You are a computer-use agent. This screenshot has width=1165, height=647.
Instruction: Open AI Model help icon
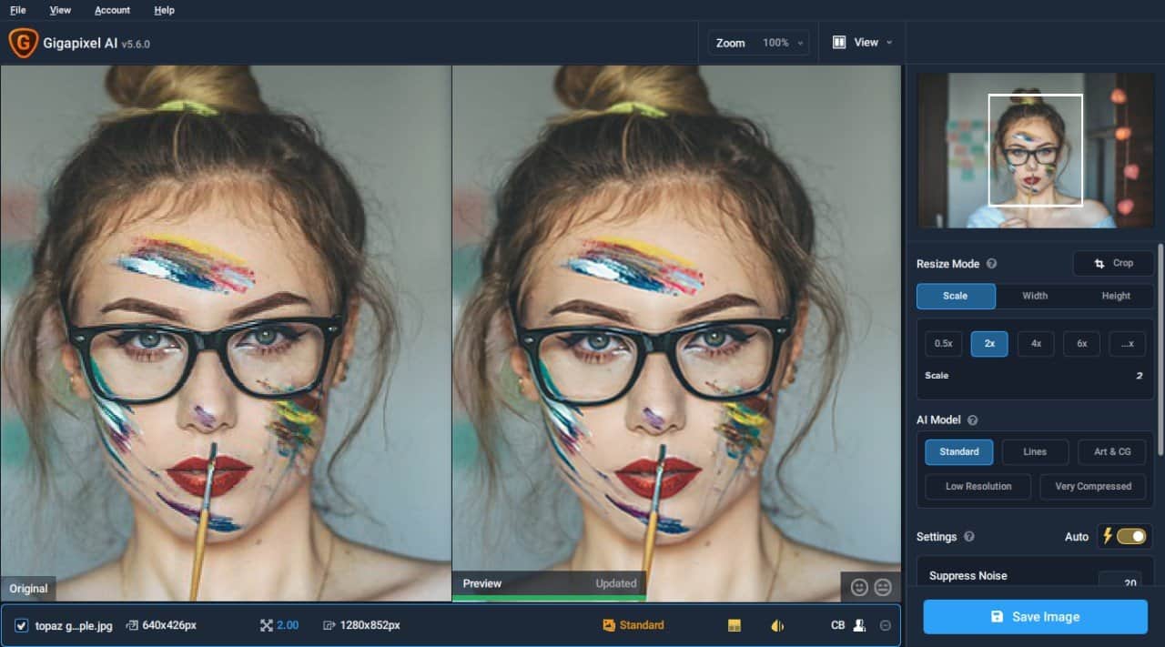(x=972, y=420)
